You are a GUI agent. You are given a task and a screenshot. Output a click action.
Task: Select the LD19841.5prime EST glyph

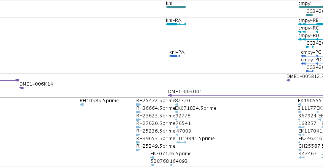point(181,142)
